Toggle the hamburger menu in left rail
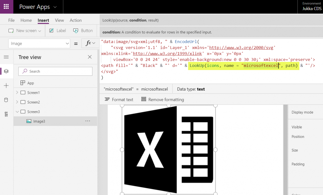The width and height of the screenshot is (323, 195). [6, 57]
